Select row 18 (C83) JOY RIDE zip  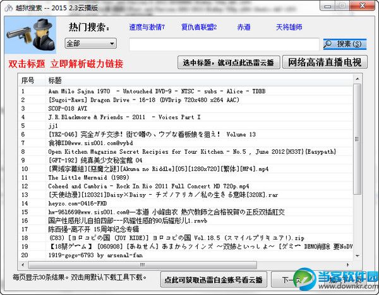click(x=185, y=238)
